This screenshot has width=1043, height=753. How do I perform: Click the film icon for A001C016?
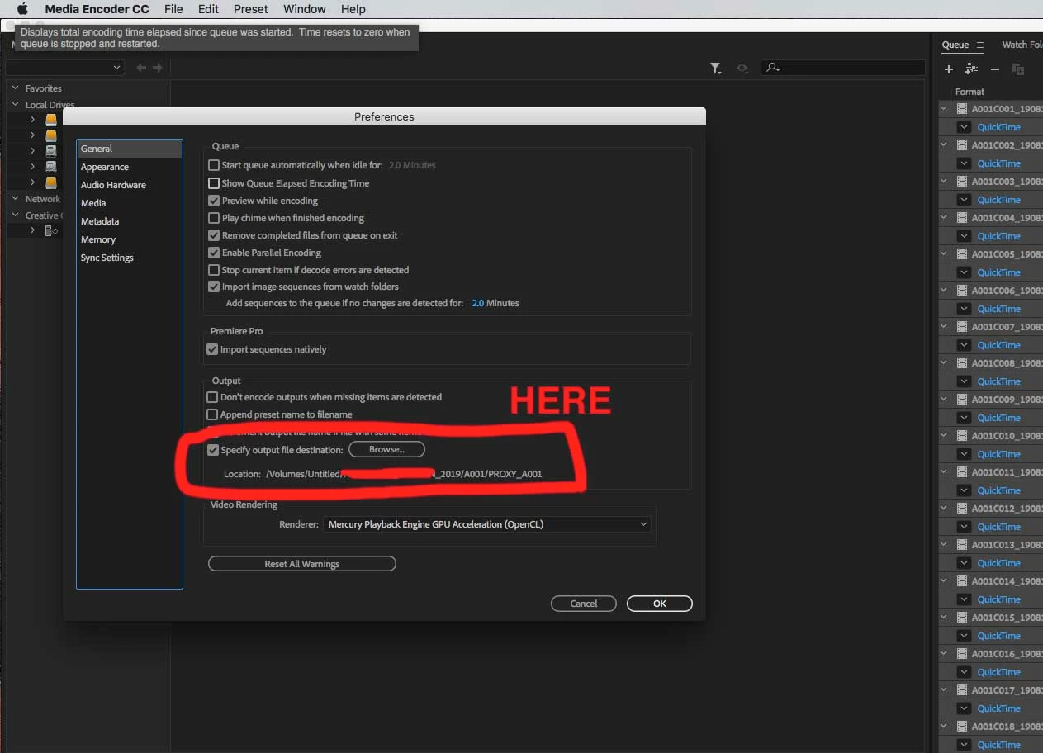(962, 653)
